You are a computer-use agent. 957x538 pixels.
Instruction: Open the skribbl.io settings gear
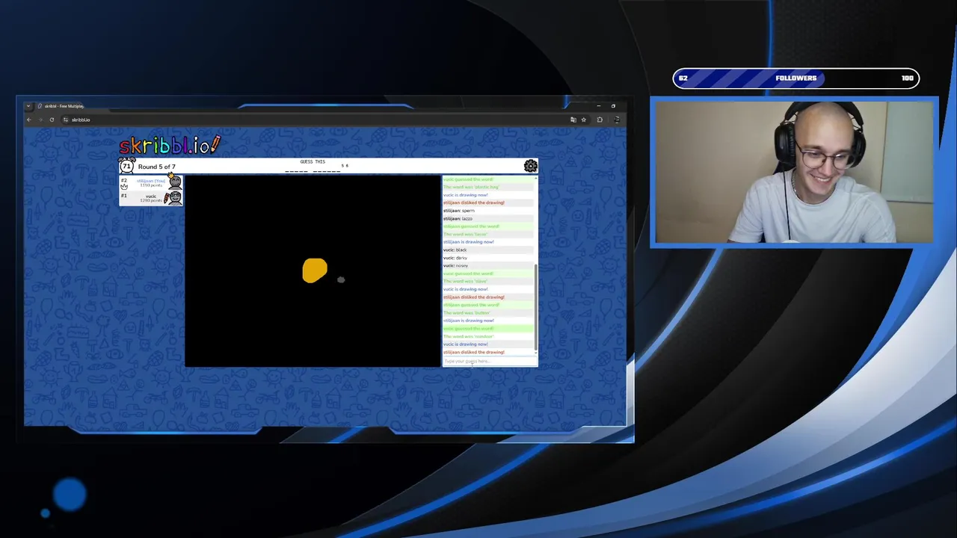(530, 166)
